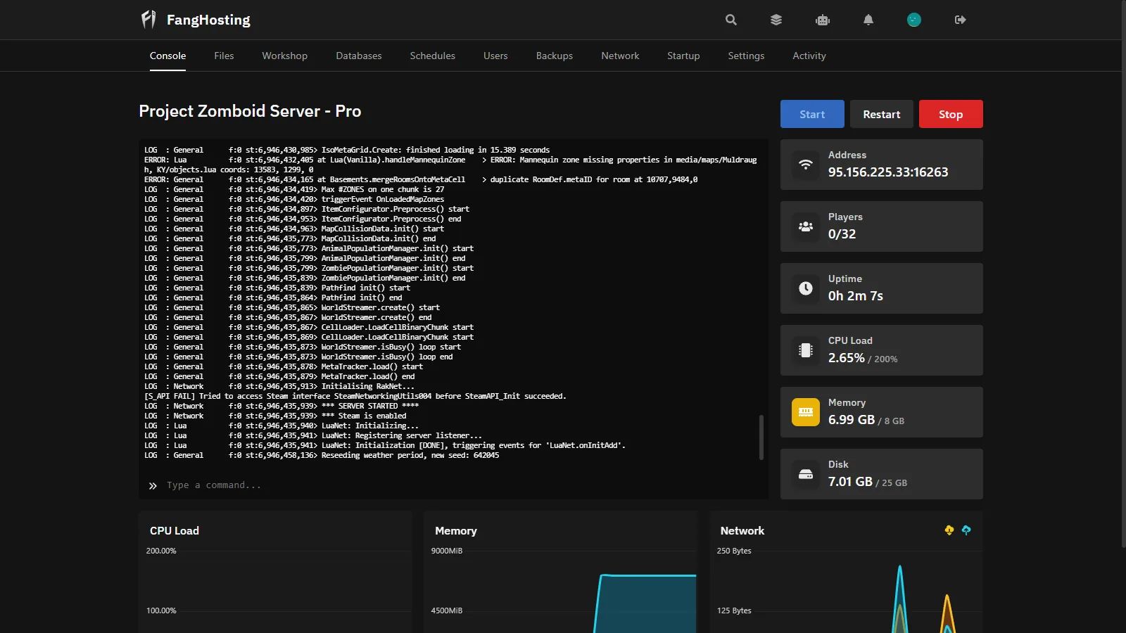Click the Players count 0/32
The height and width of the screenshot is (633, 1126).
[842, 234]
